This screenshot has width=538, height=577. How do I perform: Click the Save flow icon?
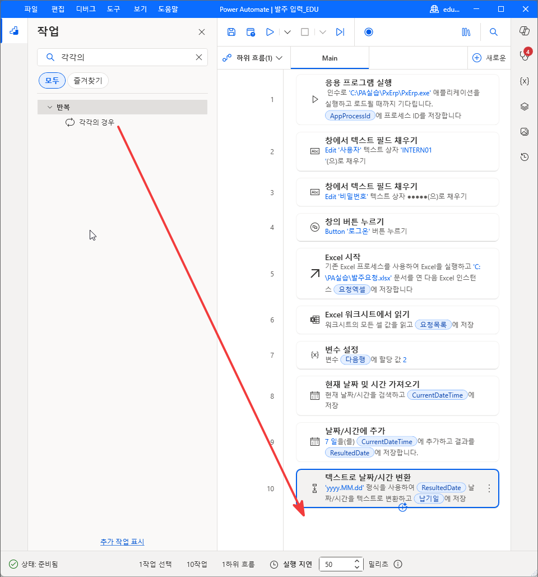pyautogui.click(x=231, y=32)
